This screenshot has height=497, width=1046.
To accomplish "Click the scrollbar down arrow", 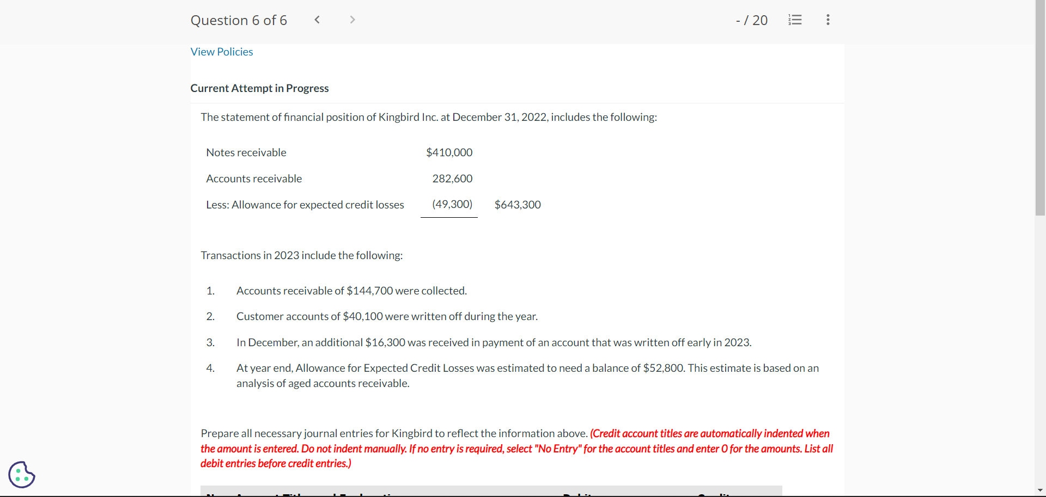I will (x=1041, y=490).
